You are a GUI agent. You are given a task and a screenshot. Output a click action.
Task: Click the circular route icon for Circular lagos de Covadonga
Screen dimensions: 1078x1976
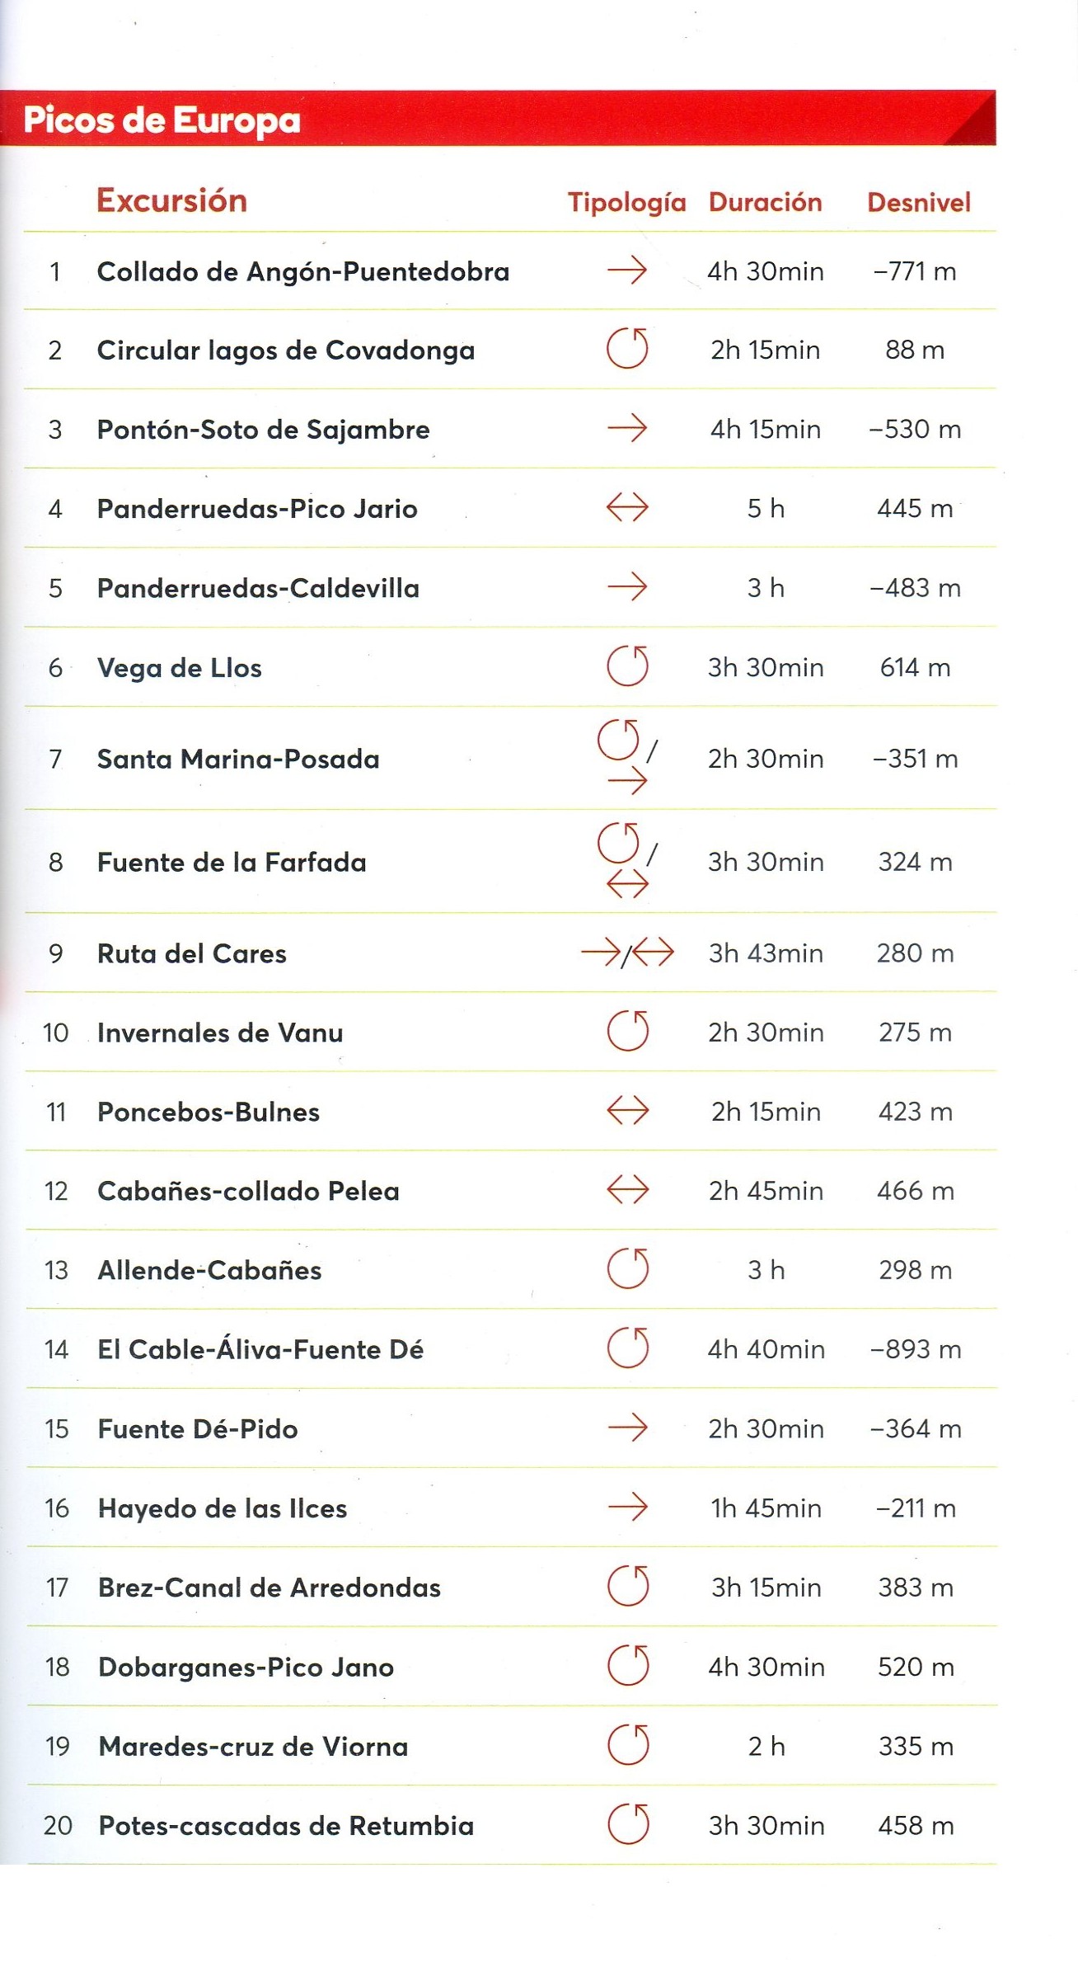tap(627, 349)
